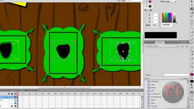Open the B value slider arrow

click(x=159, y=21)
